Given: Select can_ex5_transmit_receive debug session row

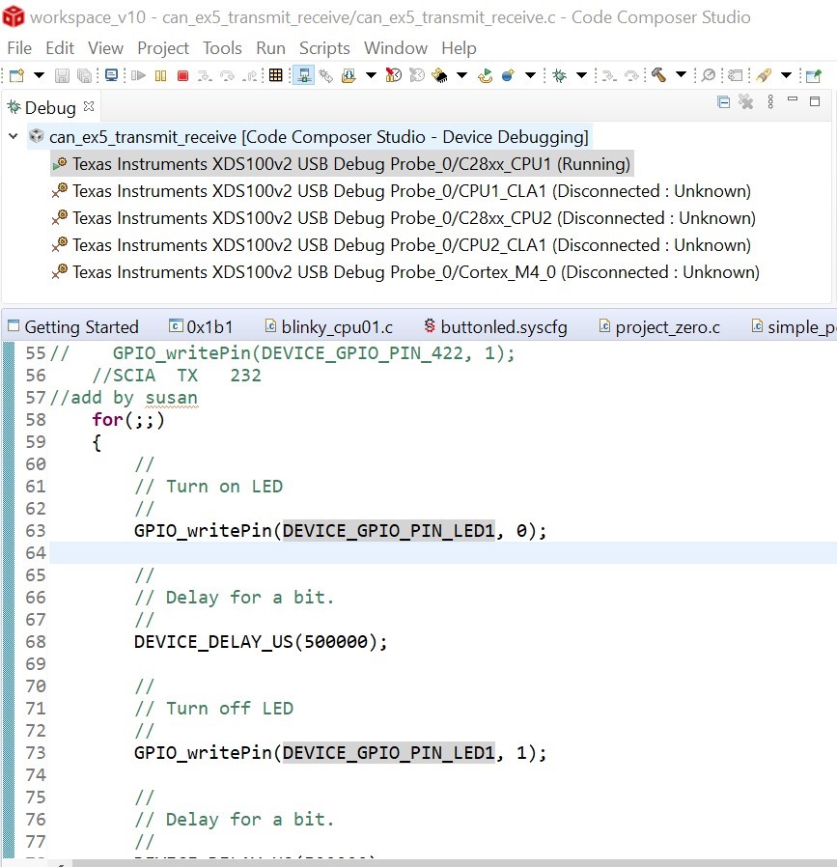Looking at the screenshot, I should pos(310,136).
